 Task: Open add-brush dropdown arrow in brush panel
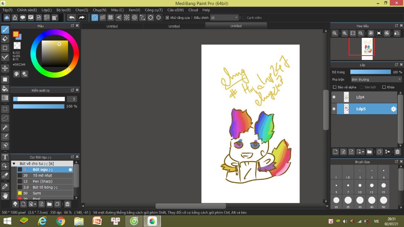coord(35,205)
